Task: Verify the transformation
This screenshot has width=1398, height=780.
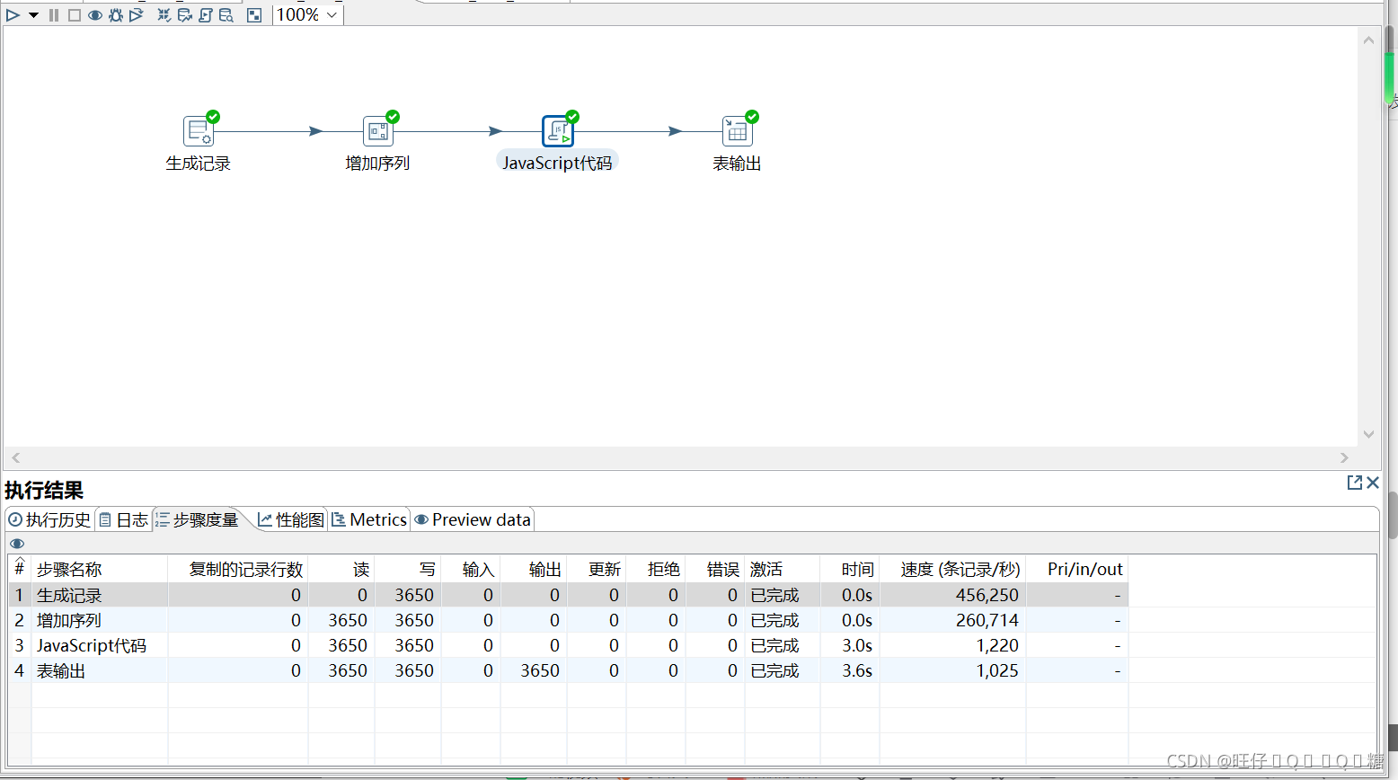Action: point(164,15)
